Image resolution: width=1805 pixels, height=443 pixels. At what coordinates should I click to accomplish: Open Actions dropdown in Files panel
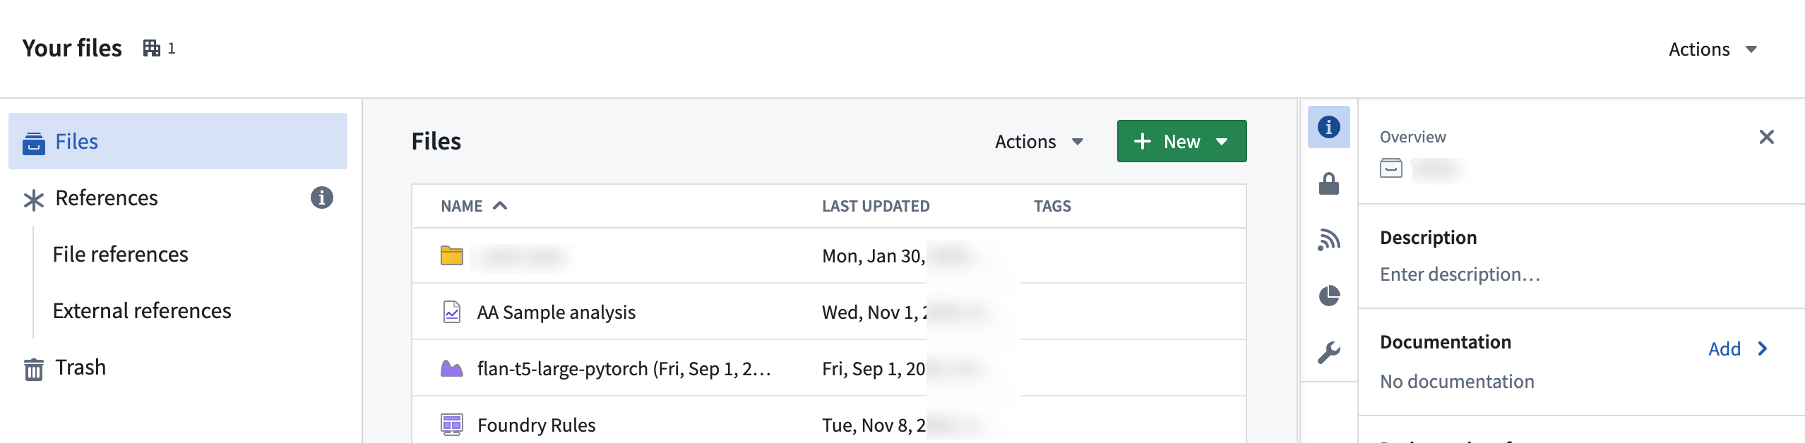pos(1039,142)
